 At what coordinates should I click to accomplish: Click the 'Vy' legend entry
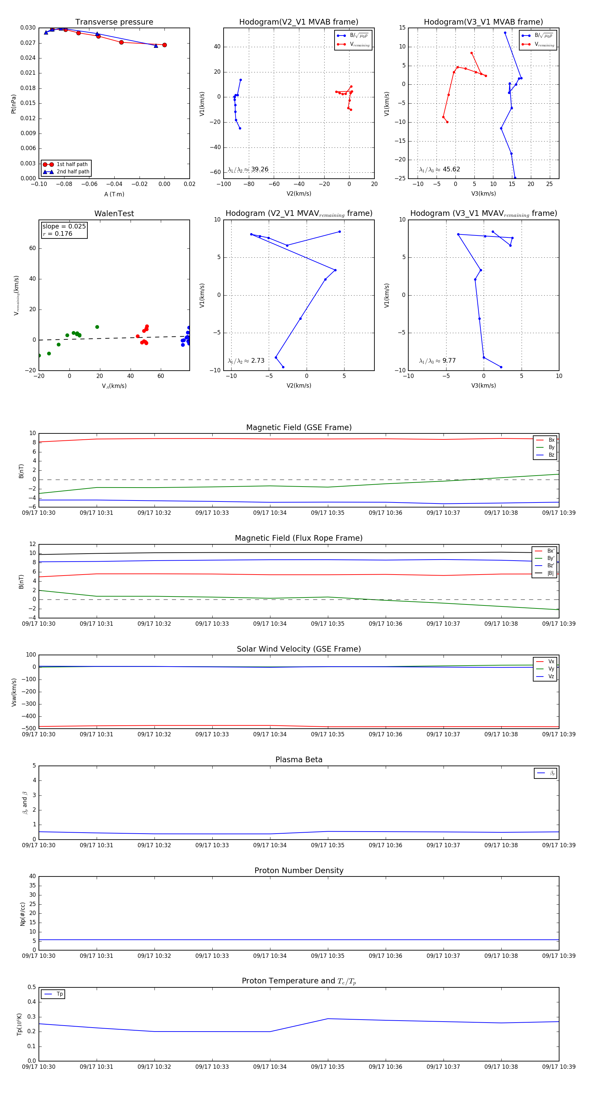[x=545, y=669]
